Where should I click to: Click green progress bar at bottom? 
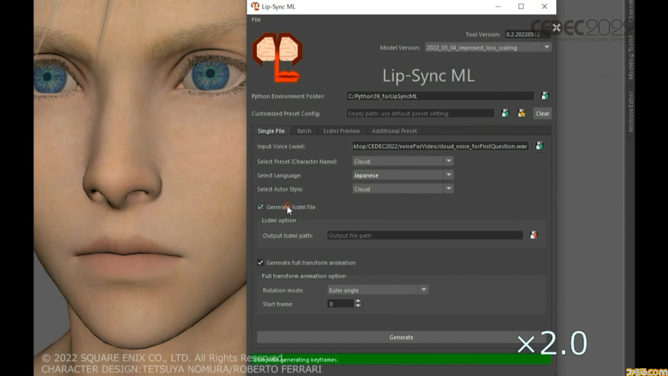401,359
